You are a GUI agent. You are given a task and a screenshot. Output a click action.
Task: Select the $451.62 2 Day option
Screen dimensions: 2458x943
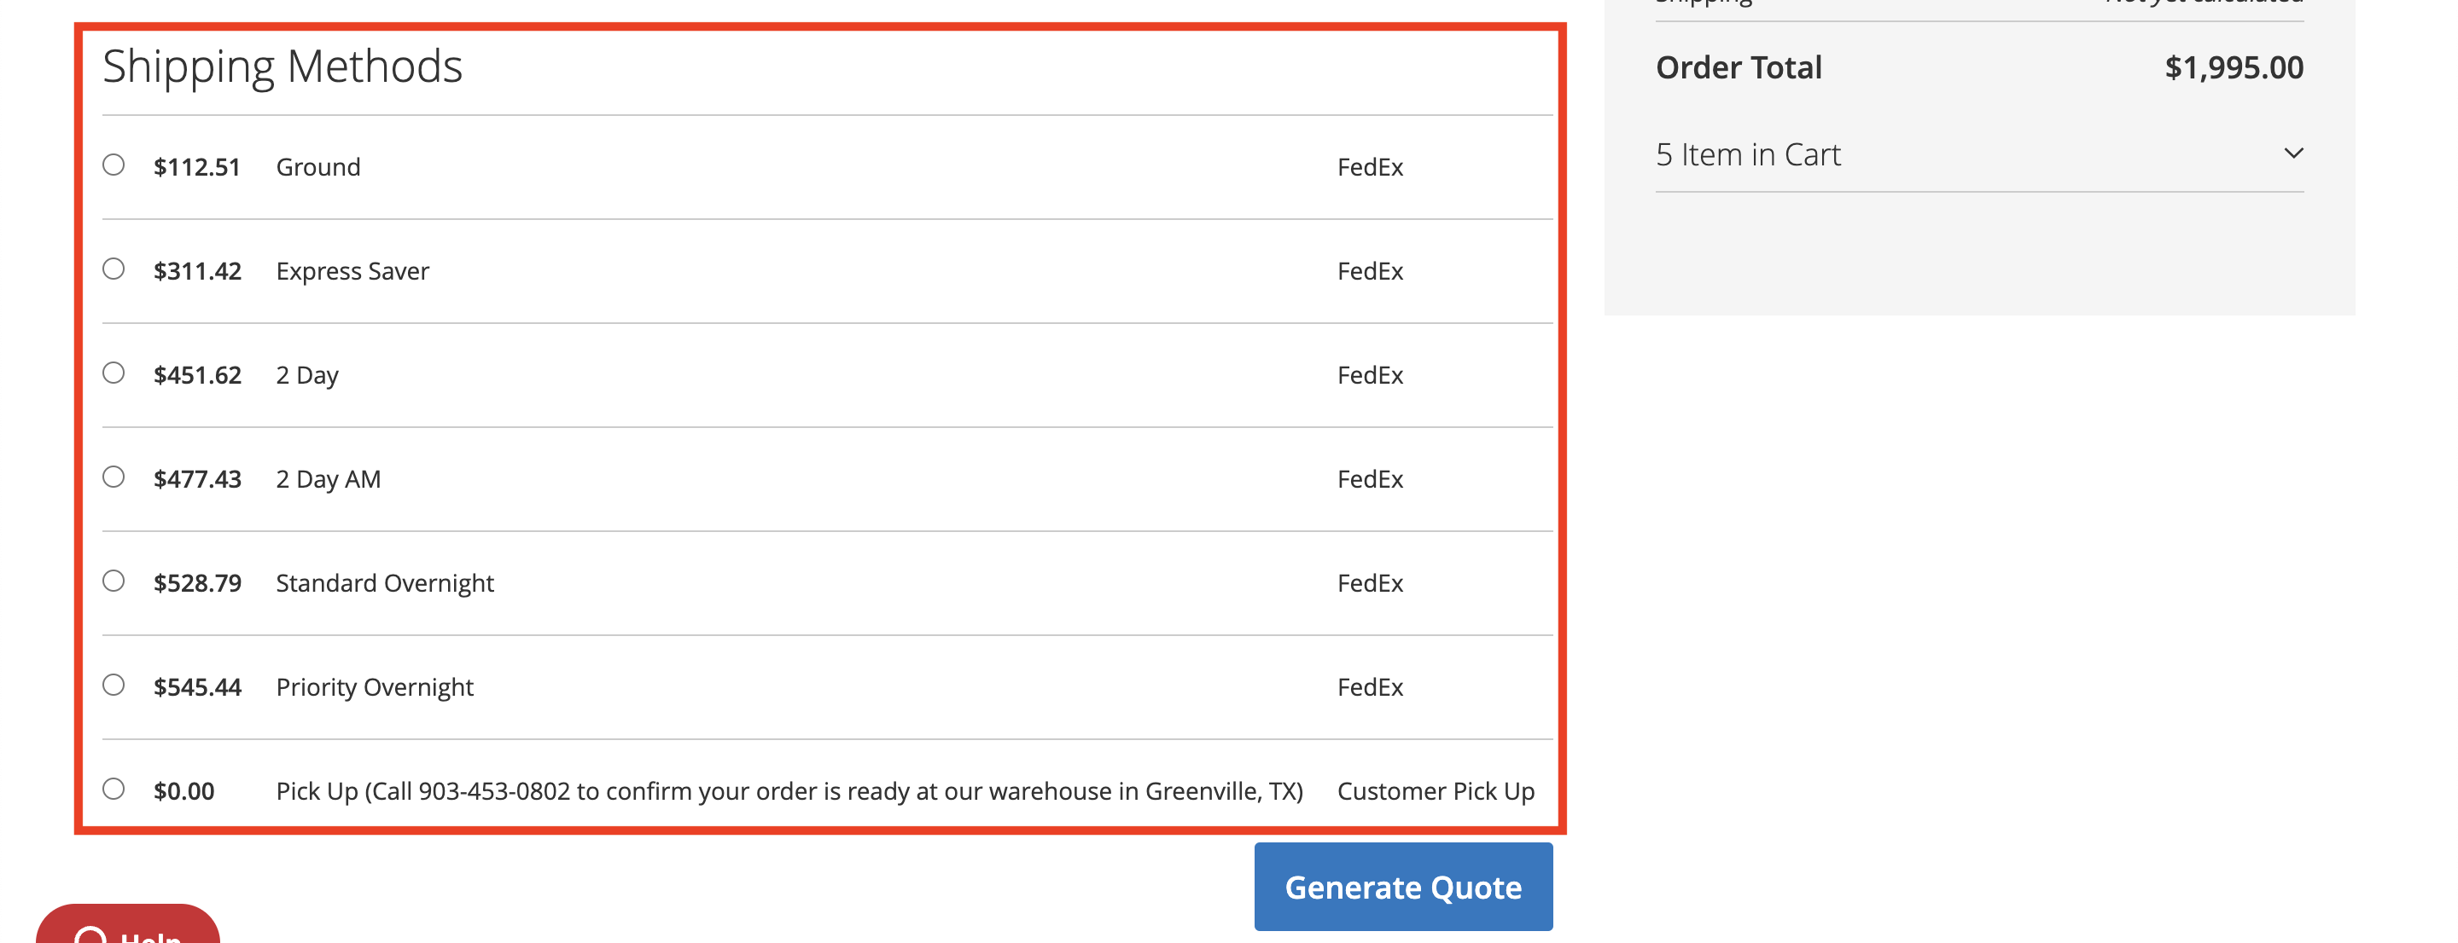pos(114,373)
